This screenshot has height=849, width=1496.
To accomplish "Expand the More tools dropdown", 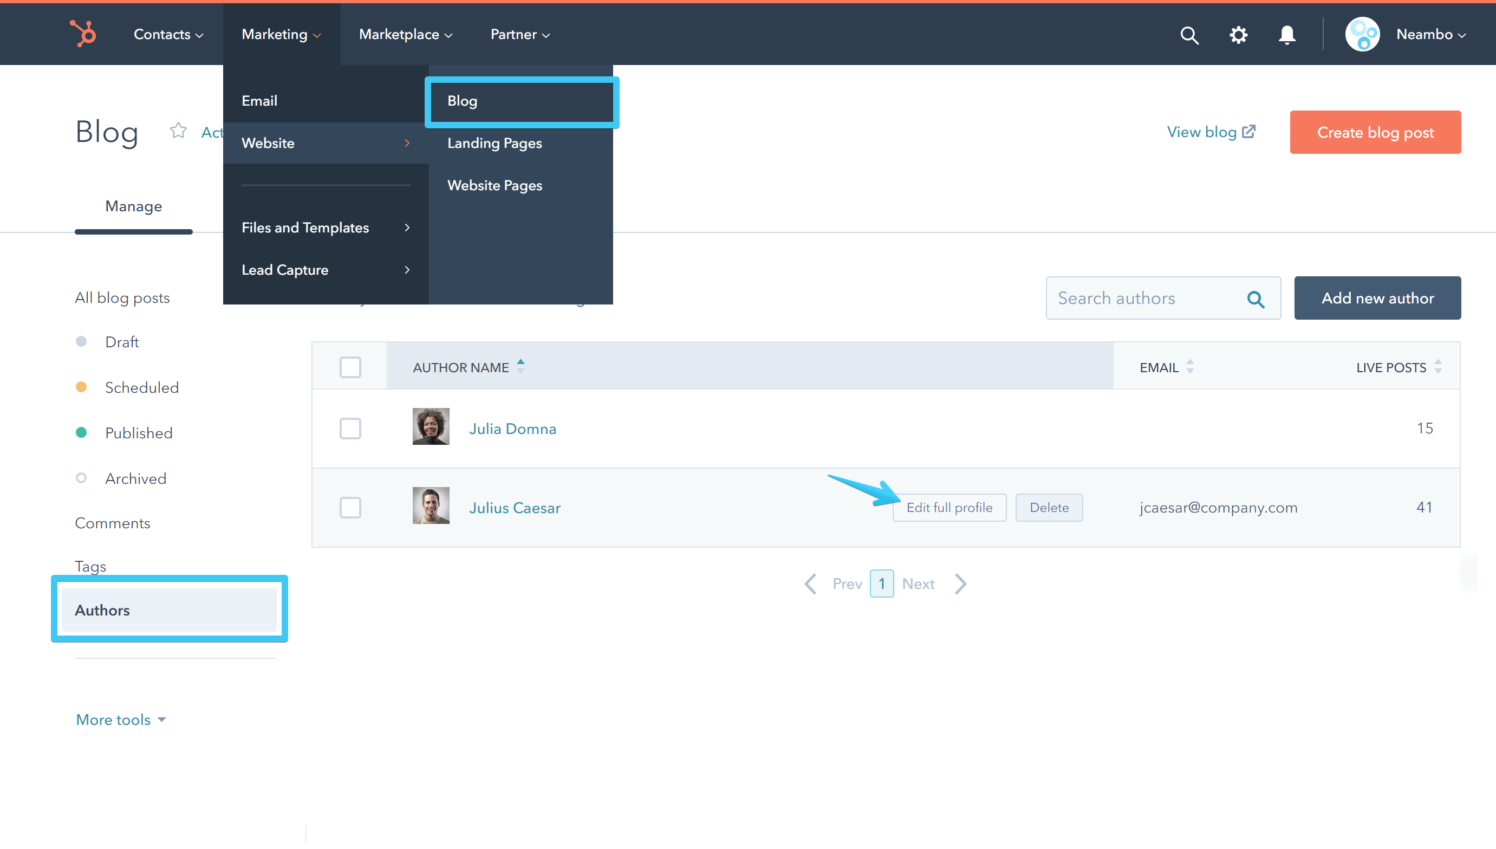I will tap(121, 720).
